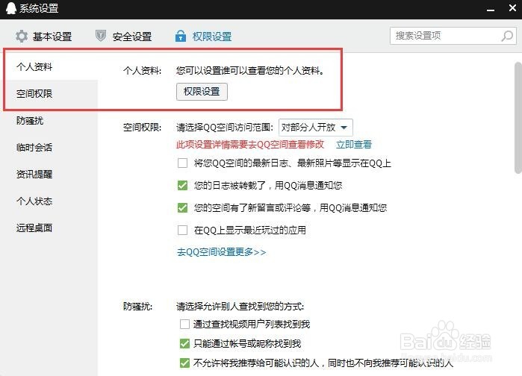
Task: Switch to the 安全设置 tab
Action: coord(123,36)
